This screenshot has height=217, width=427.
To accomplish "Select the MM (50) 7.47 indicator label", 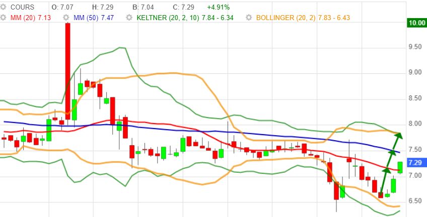I will [94, 18].
